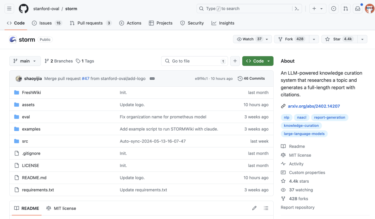The height and width of the screenshot is (219, 375).
Task: Expand the Fork options dropdown
Action: (x=314, y=39)
